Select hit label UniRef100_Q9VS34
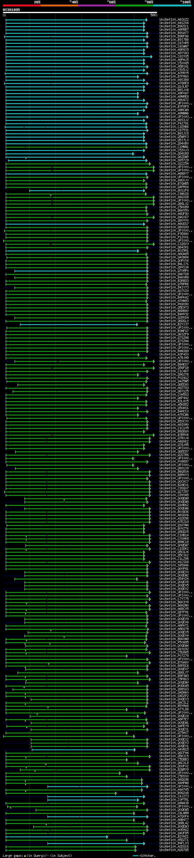194x858 pixels. coord(174,268)
